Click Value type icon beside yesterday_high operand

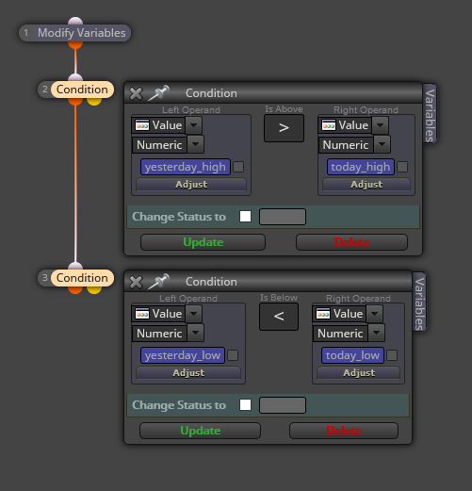pyautogui.click(x=142, y=125)
